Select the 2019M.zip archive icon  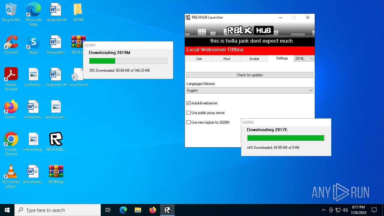coord(56,174)
